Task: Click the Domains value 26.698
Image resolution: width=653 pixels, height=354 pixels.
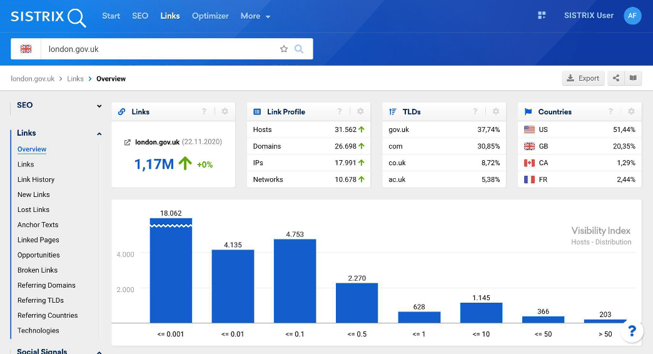Action: (x=346, y=146)
